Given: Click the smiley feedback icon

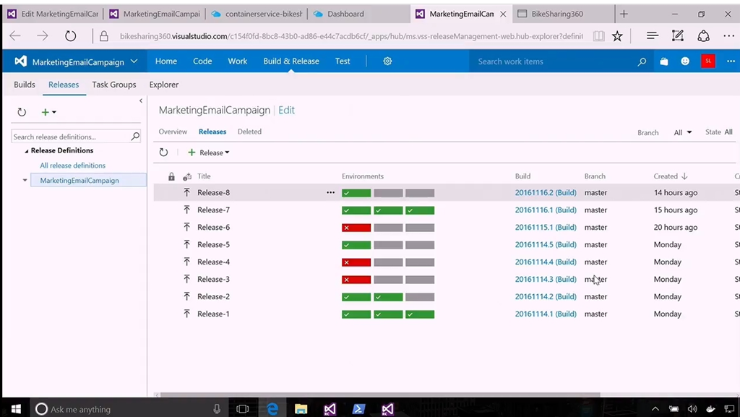Looking at the screenshot, I should pyautogui.click(x=685, y=61).
